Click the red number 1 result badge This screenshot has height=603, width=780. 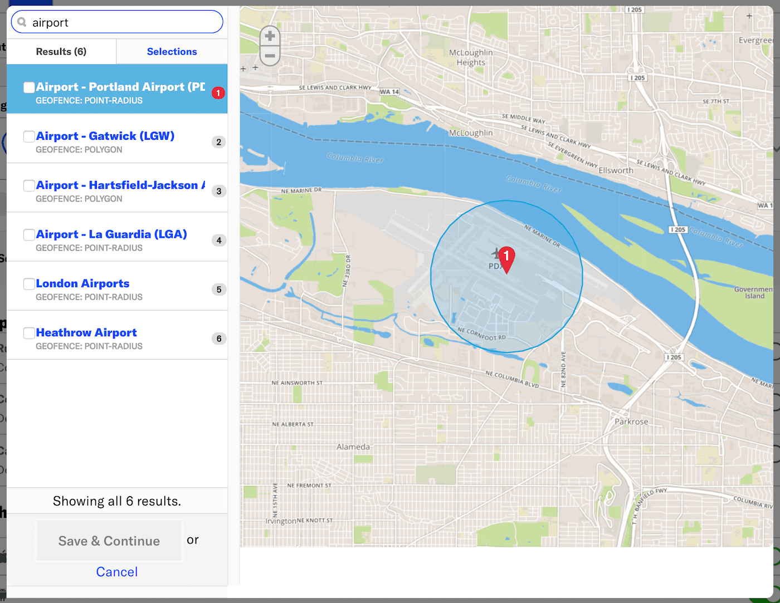(x=218, y=93)
